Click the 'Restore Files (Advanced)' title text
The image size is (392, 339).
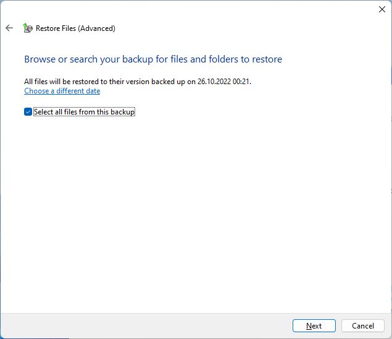[x=75, y=28]
